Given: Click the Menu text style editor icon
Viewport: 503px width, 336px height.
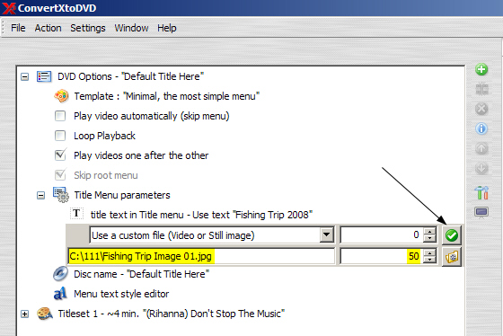Looking at the screenshot, I should click(x=60, y=293).
